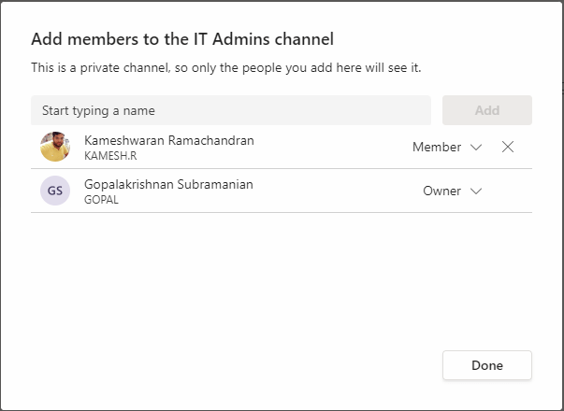564x411 pixels.
Task: Focus the 'Start typing a name' field
Action: point(231,110)
